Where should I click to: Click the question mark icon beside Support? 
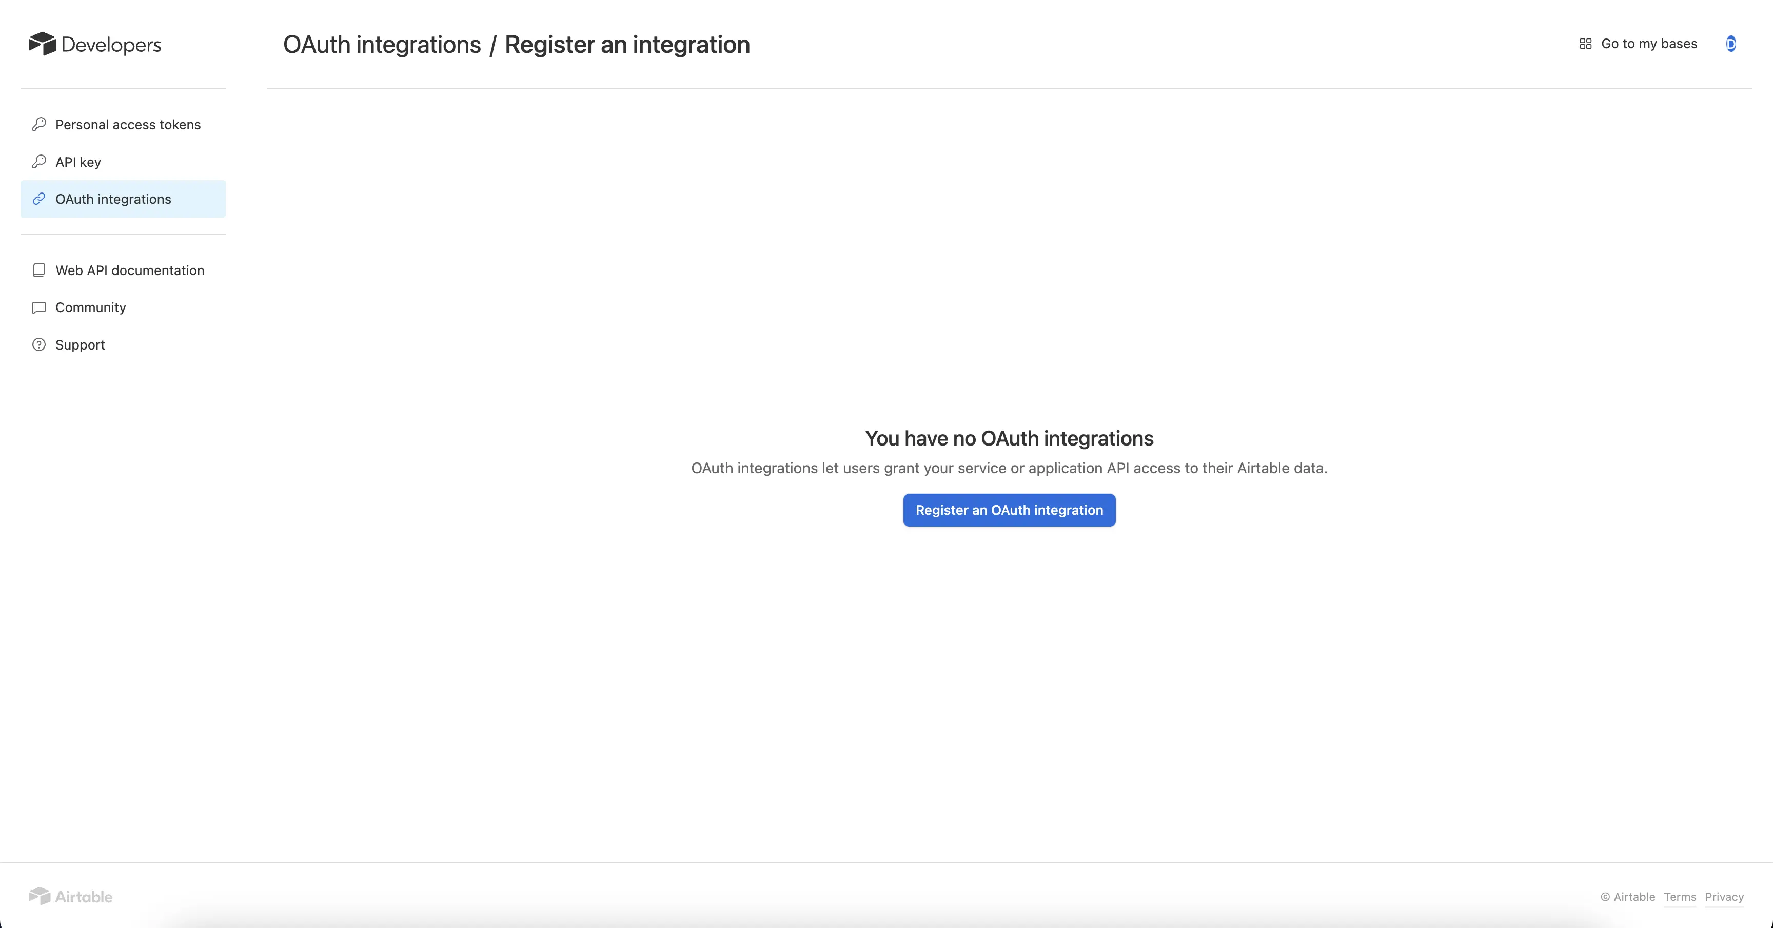(x=39, y=344)
